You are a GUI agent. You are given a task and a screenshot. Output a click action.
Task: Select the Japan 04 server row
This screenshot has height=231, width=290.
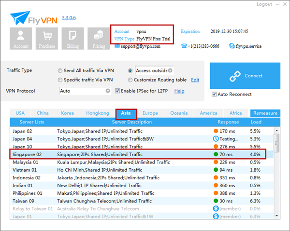[x=142, y=139]
